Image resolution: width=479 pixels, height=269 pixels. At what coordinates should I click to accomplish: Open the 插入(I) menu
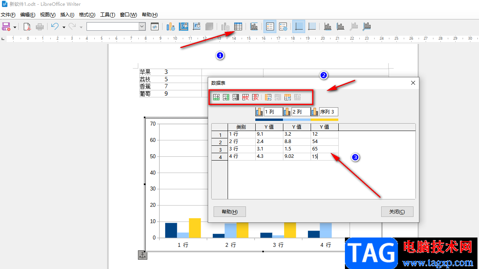(67, 15)
